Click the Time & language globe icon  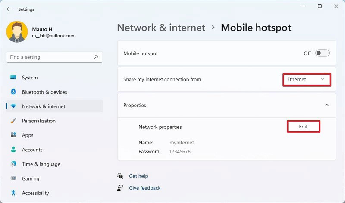click(x=13, y=164)
